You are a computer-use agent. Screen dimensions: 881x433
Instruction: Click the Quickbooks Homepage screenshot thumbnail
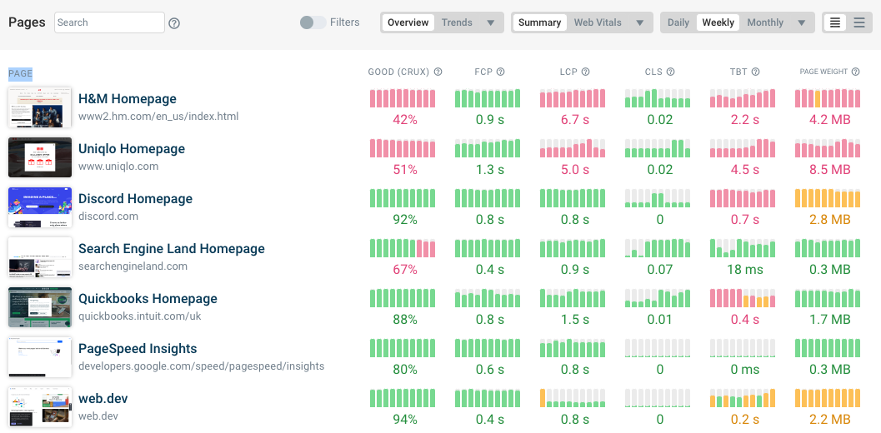click(x=40, y=307)
